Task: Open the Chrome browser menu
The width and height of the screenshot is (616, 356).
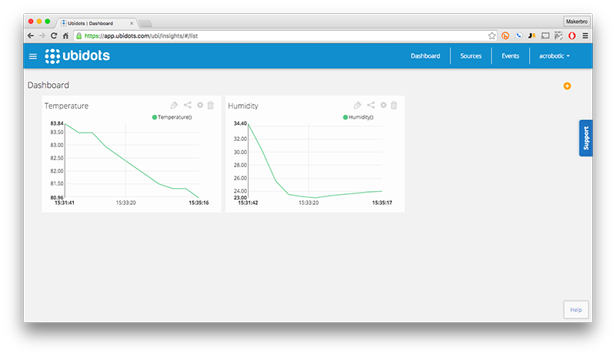Action: coord(585,35)
